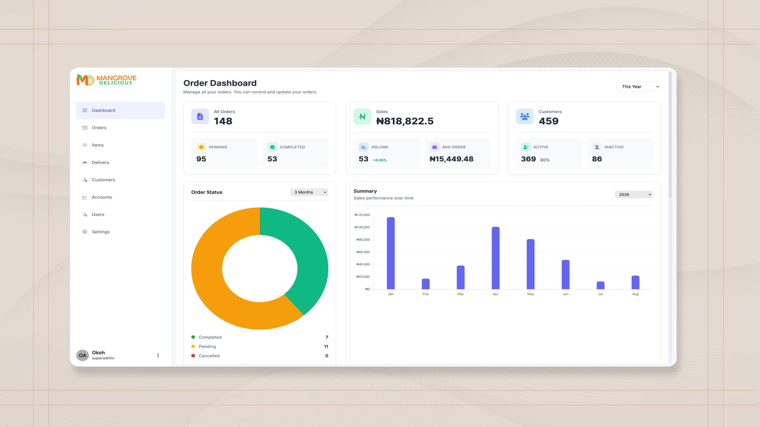Click the Sales naira currency icon
760x427 pixels.
362,117
